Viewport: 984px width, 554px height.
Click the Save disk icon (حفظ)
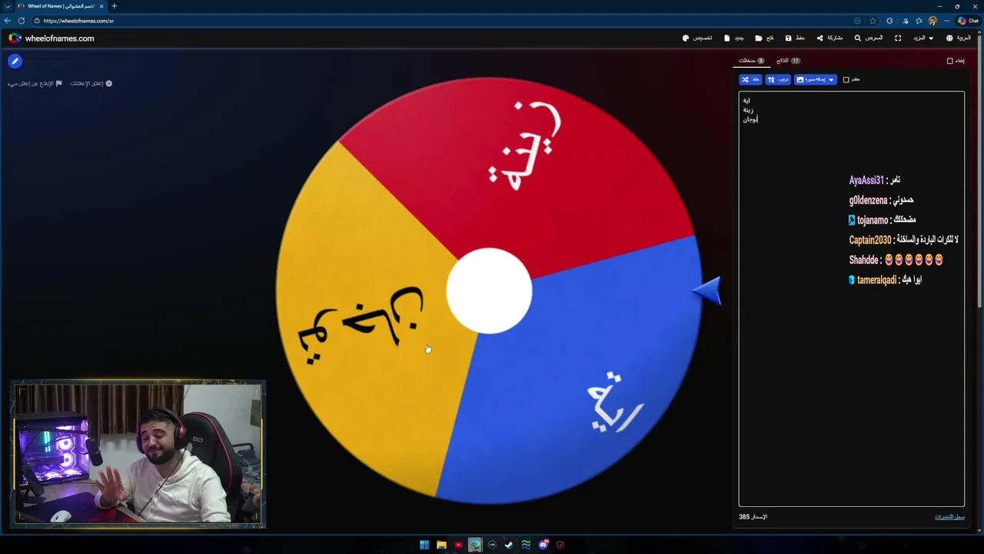coord(788,38)
